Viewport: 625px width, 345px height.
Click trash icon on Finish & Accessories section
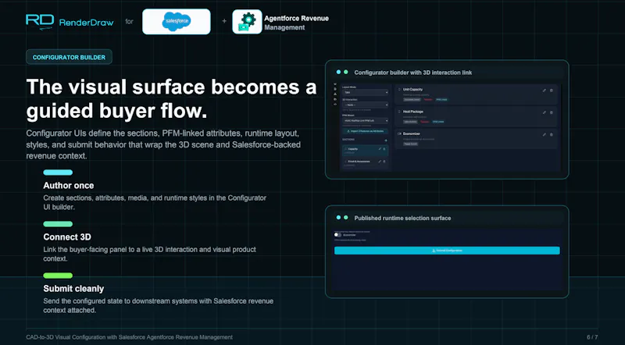click(x=384, y=162)
